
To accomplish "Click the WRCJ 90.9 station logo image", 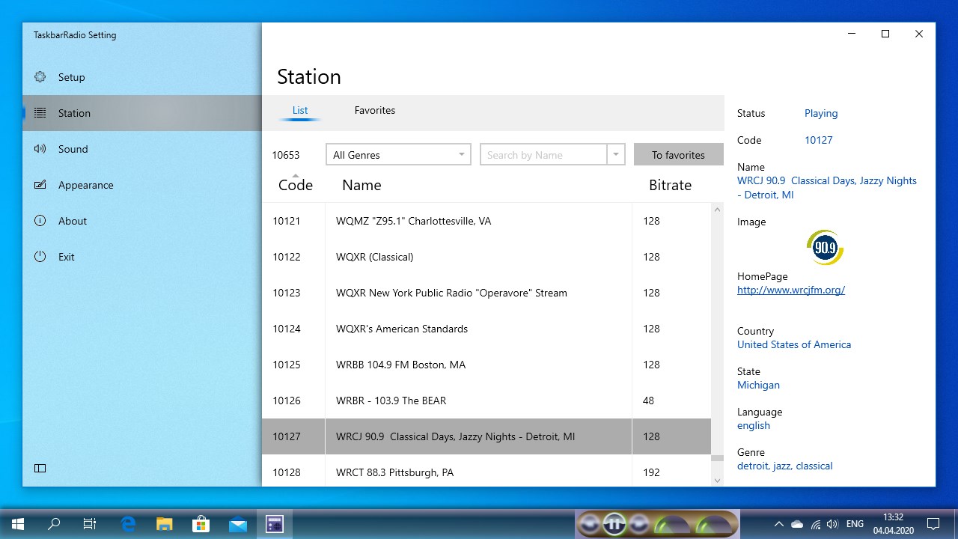I will (826, 248).
